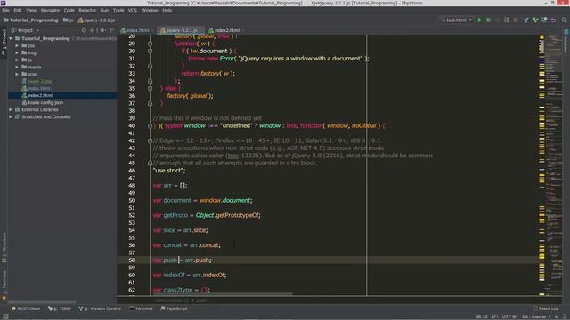This screenshot has width=570, height=320.
Task: Switch to the index2.html editor tab
Action: pos(226,30)
